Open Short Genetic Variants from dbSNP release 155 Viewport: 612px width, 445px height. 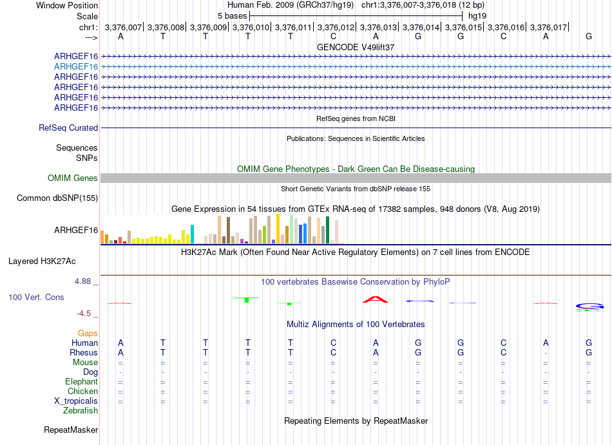[x=356, y=189]
